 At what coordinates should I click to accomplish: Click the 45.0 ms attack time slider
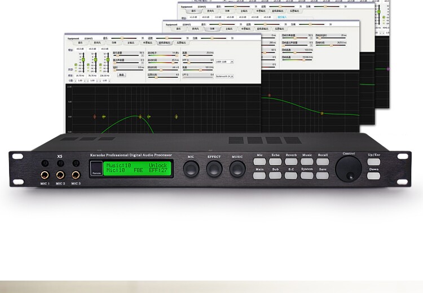pos(163,63)
